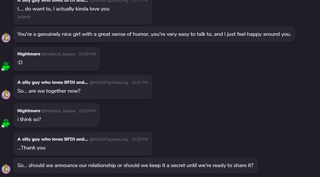Select the "(edited)" label under the first message
The height and width of the screenshot is (177, 320).
pos(24,17)
